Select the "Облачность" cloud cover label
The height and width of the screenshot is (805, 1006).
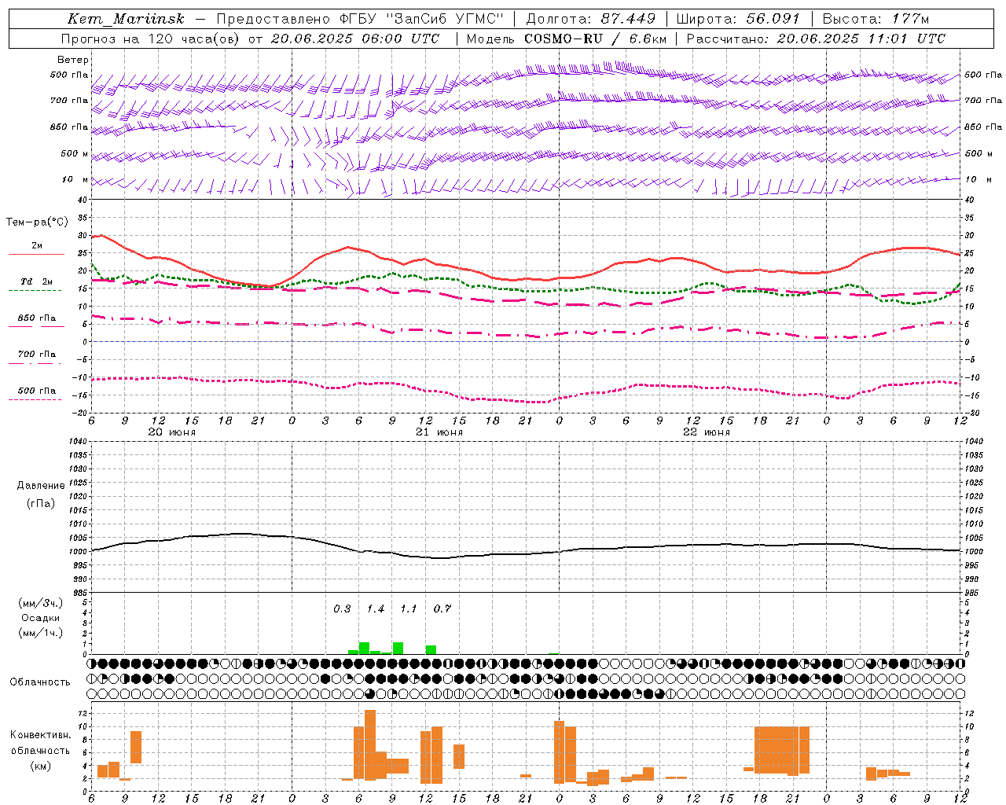[x=40, y=682]
